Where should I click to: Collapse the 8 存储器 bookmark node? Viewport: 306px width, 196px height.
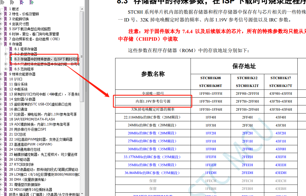(x=1, y=44)
